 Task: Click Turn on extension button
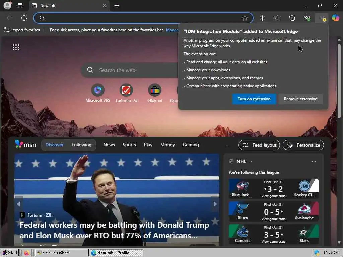tap(254, 99)
